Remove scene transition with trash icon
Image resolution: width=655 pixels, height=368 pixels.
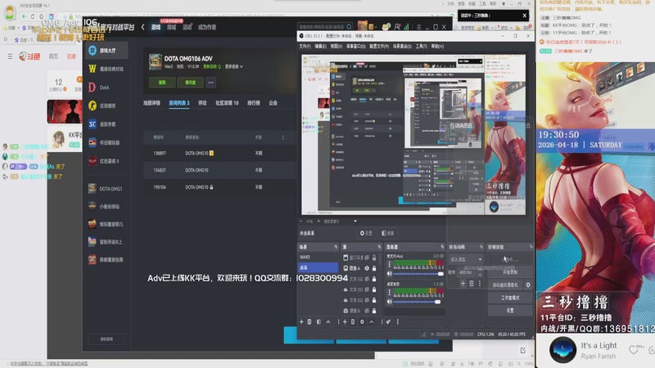(472, 284)
